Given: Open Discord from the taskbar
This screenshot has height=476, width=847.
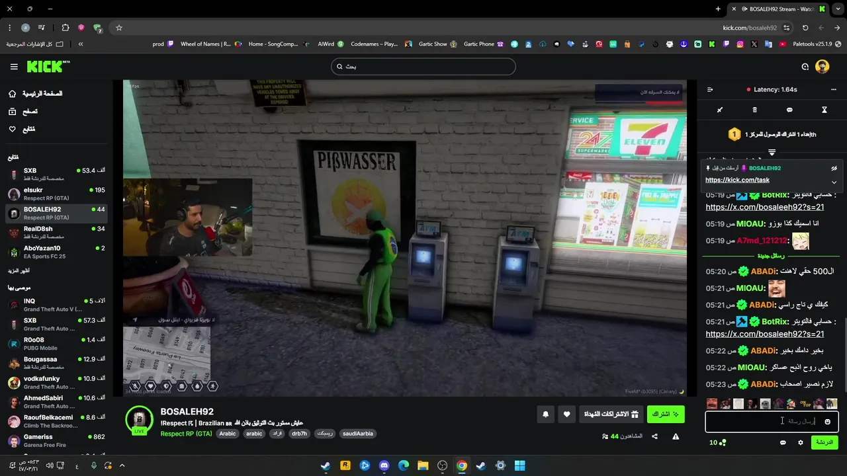Looking at the screenshot, I should (384, 465).
